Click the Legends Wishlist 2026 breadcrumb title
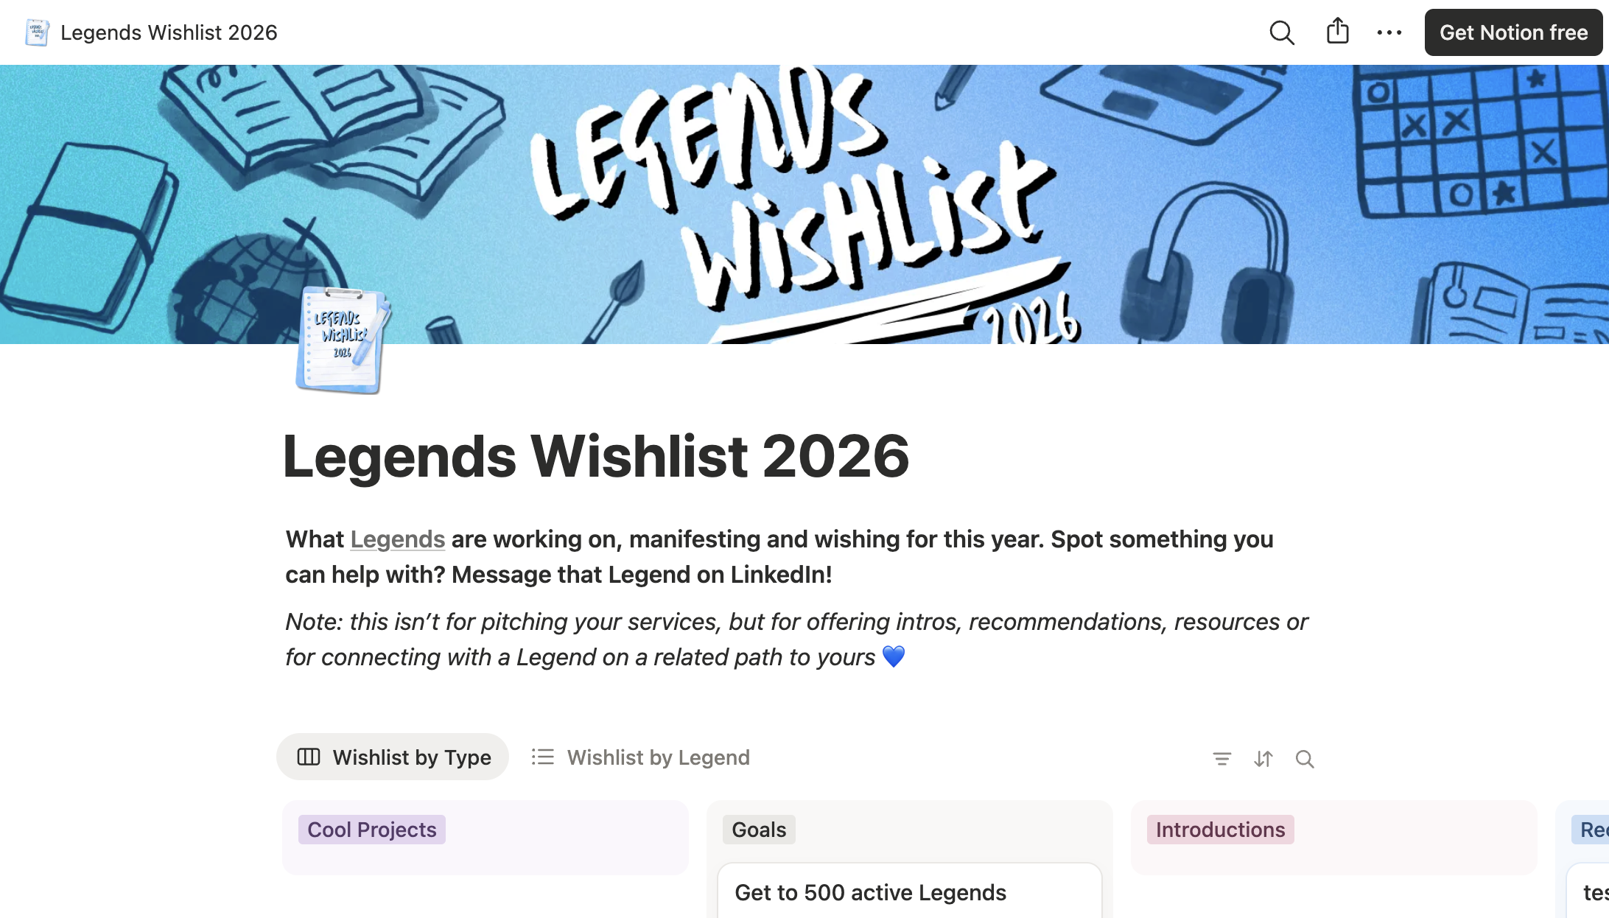The image size is (1609, 918). 169,32
